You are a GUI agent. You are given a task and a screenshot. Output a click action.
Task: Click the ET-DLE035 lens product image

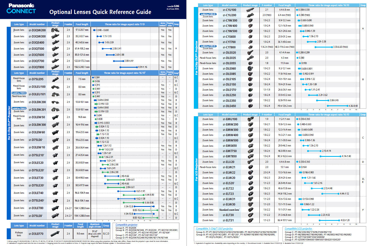coord(250,58)
